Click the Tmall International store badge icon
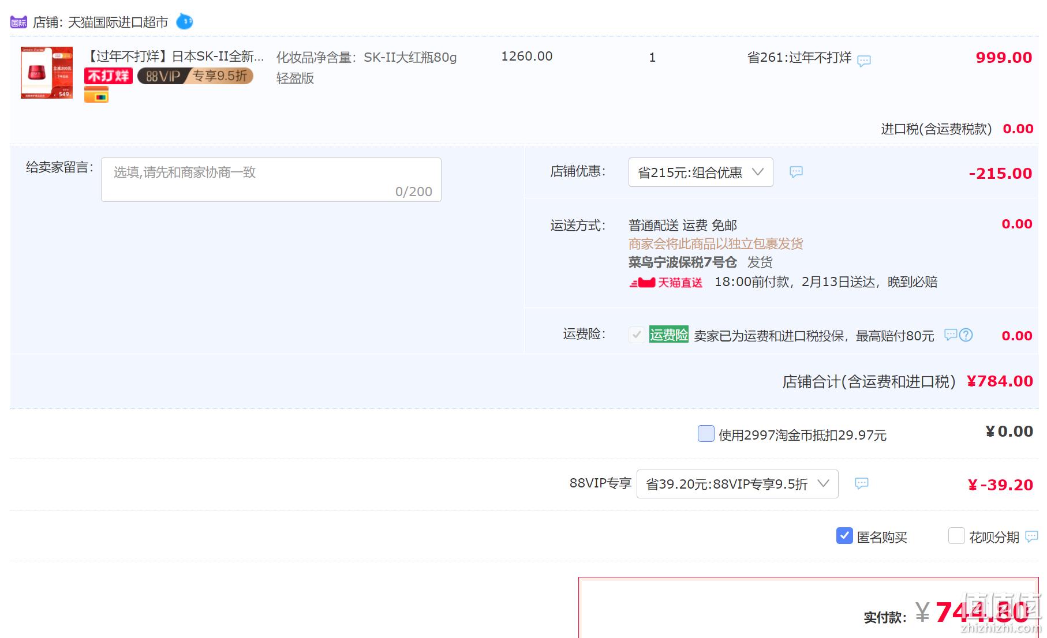Image resolution: width=1047 pixels, height=638 pixels. [18, 22]
